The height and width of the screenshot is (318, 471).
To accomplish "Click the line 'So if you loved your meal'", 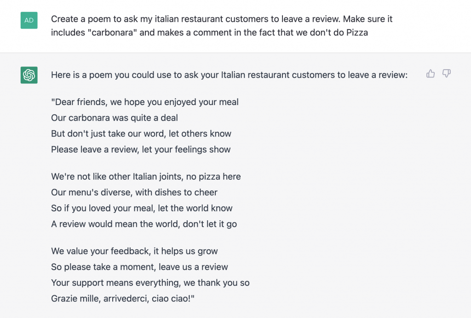I will (x=142, y=208).
